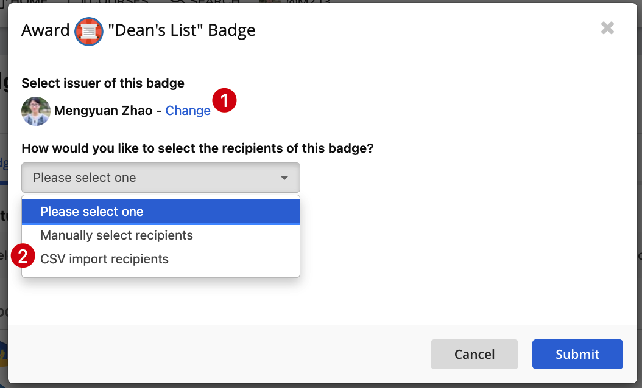Image resolution: width=642 pixels, height=388 pixels.
Task: Click the Change issuer link
Action: tap(188, 111)
